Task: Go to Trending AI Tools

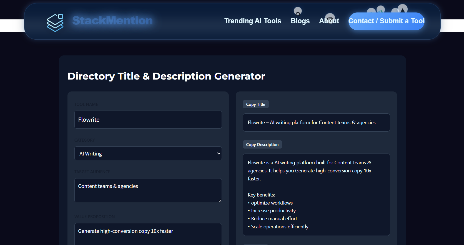Action: click(x=253, y=21)
